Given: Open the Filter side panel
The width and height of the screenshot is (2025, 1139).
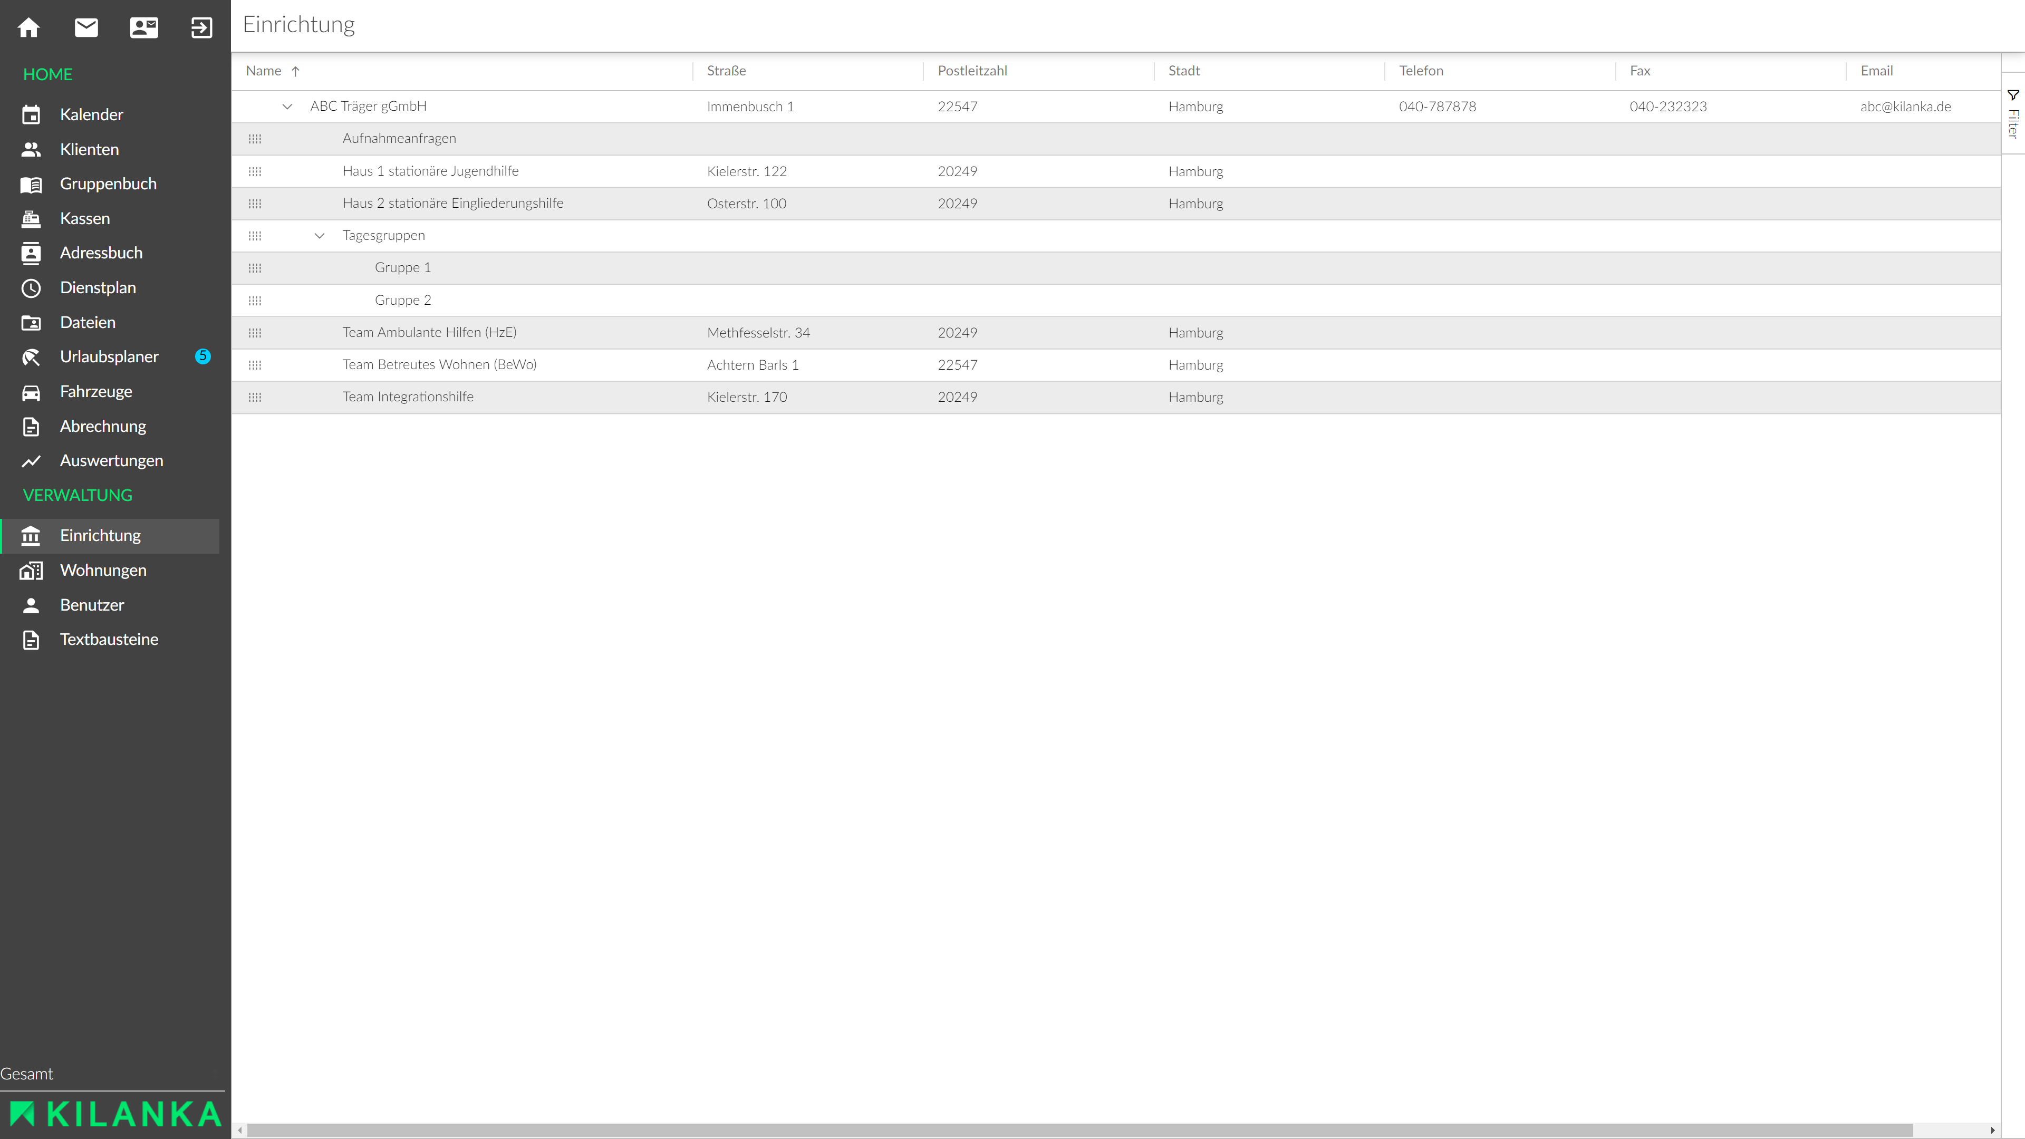Looking at the screenshot, I should pos(2013,115).
